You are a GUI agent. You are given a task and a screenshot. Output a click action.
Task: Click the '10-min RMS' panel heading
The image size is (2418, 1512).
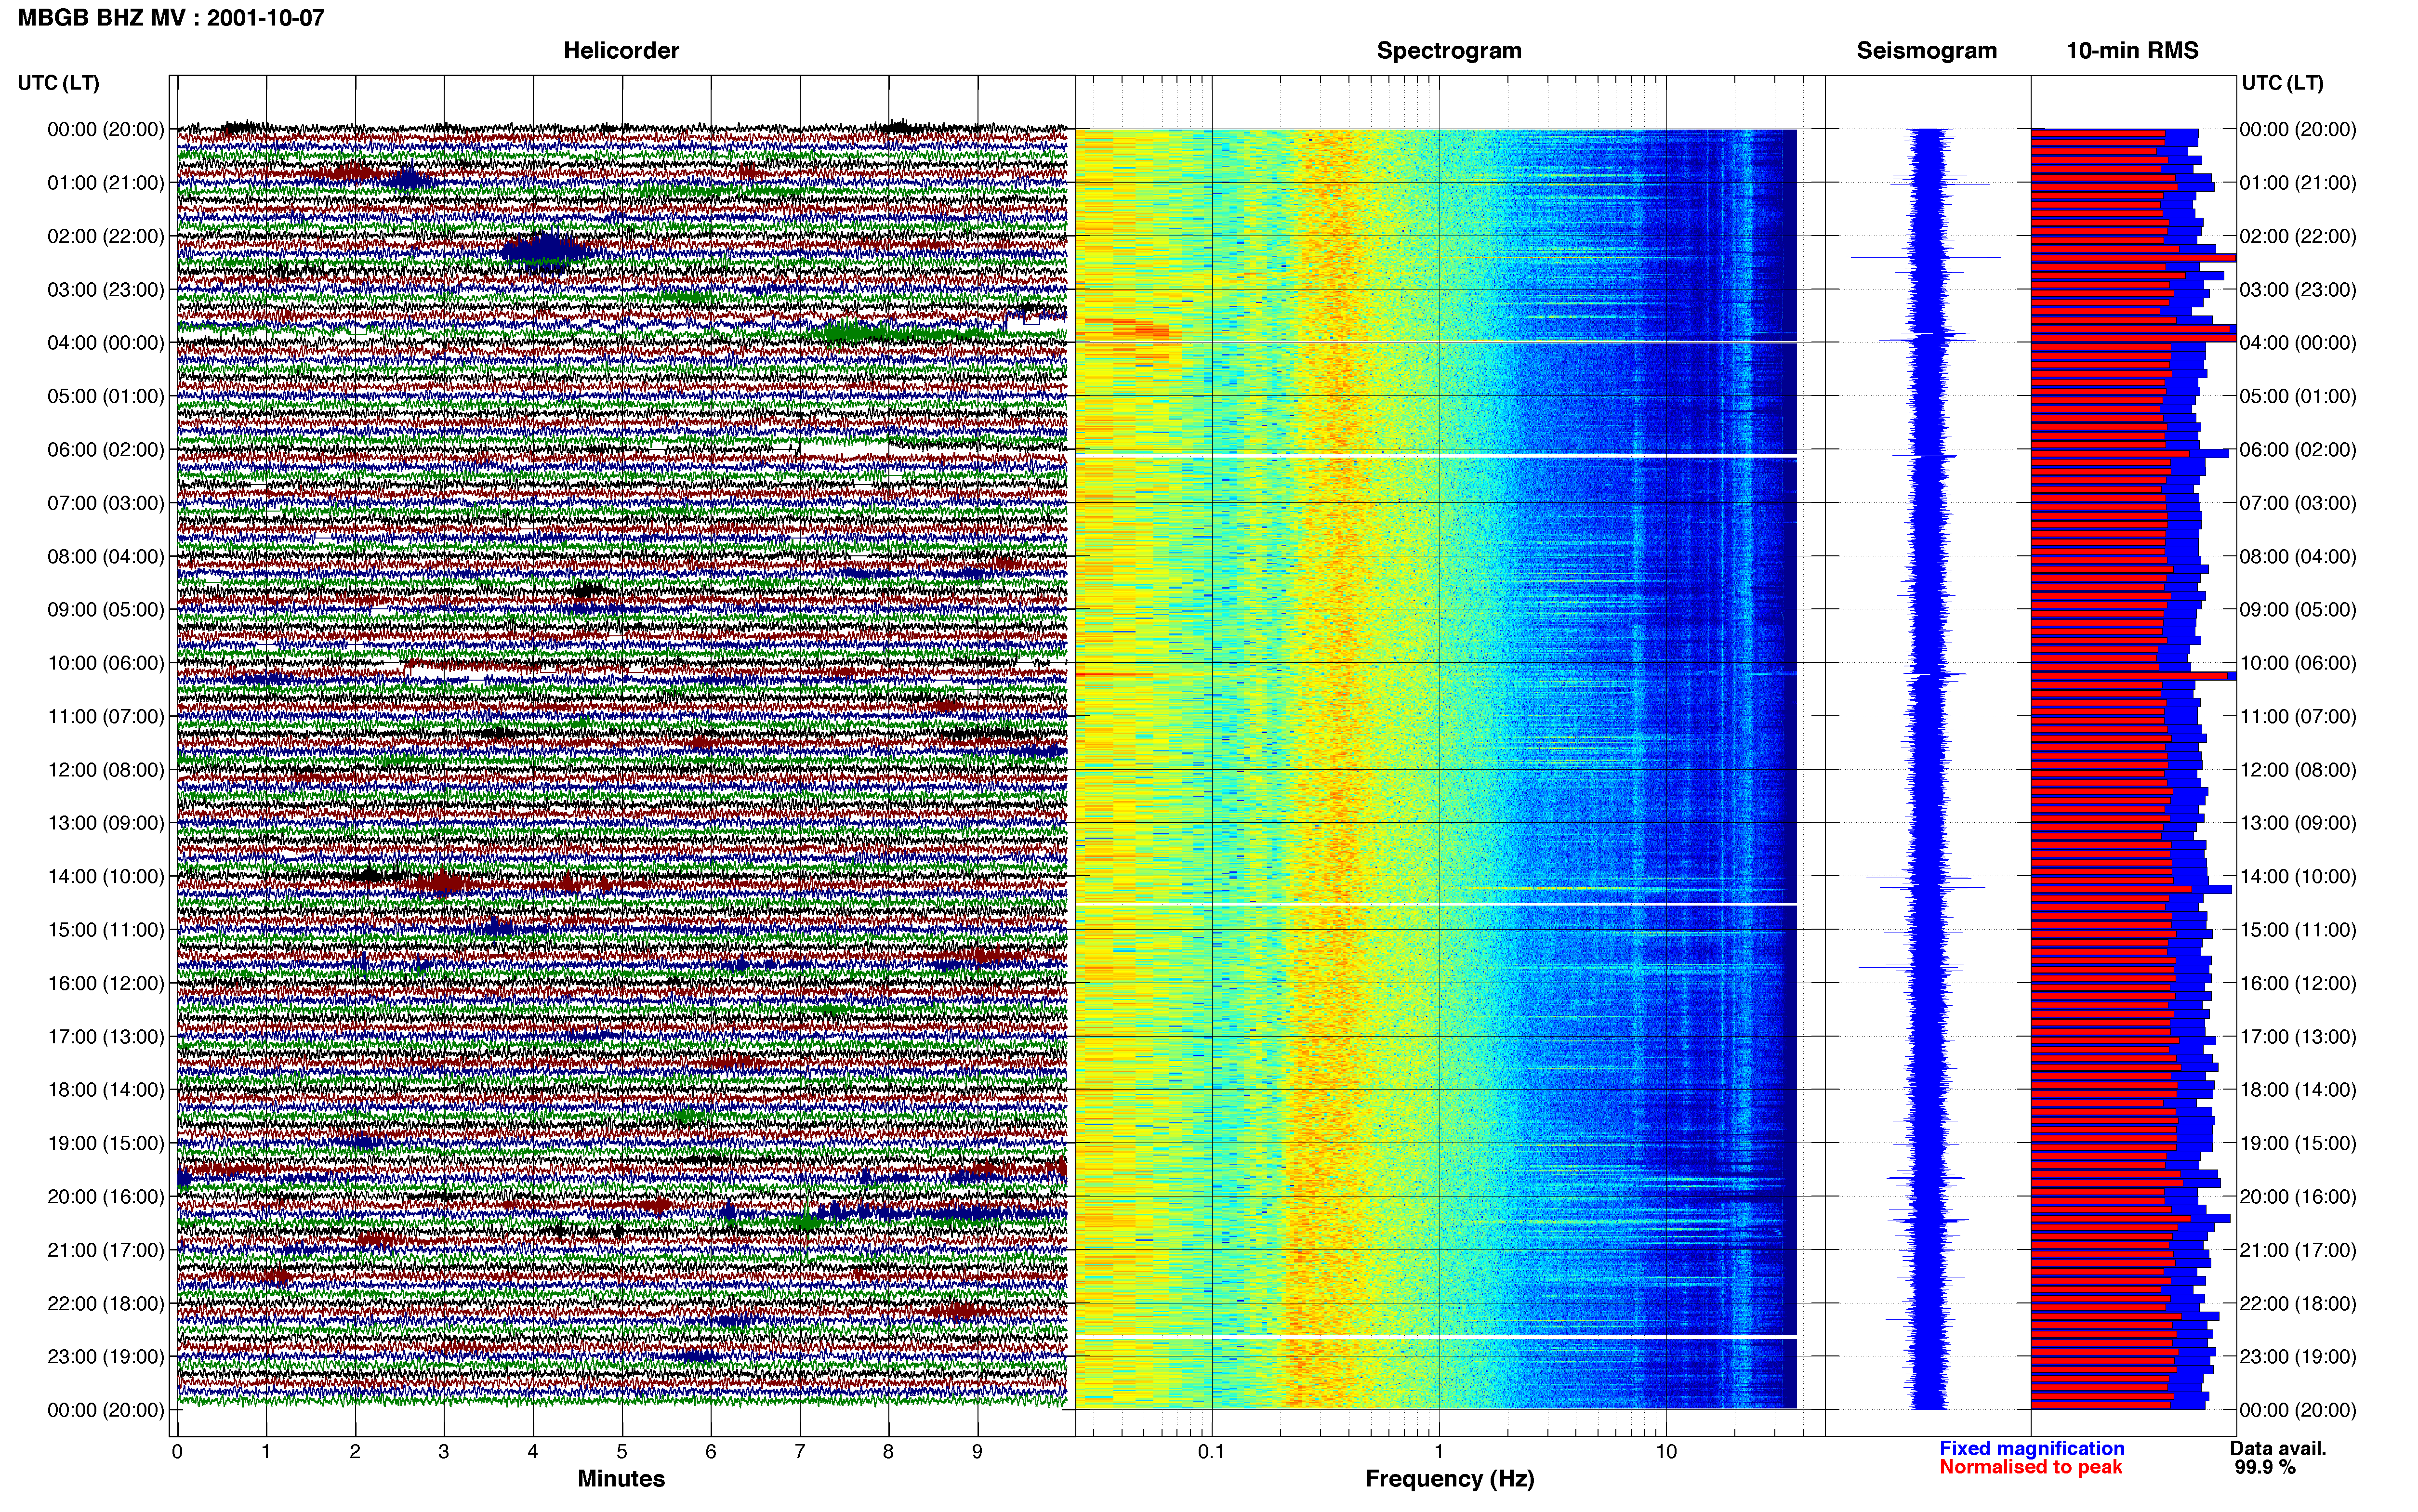[x=2132, y=51]
